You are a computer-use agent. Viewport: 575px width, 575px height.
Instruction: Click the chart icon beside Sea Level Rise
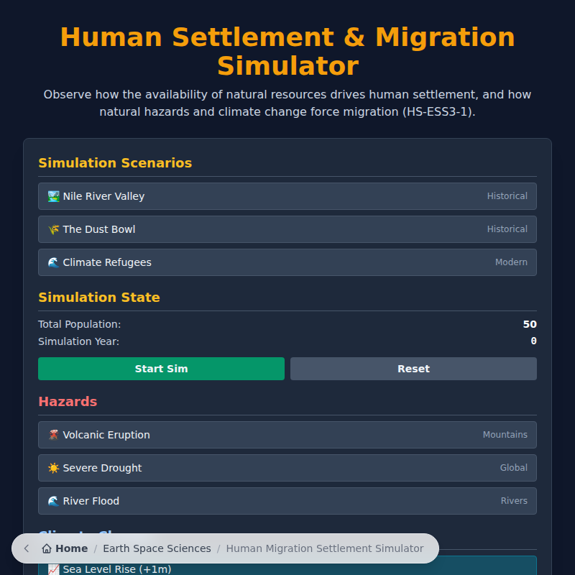52,569
